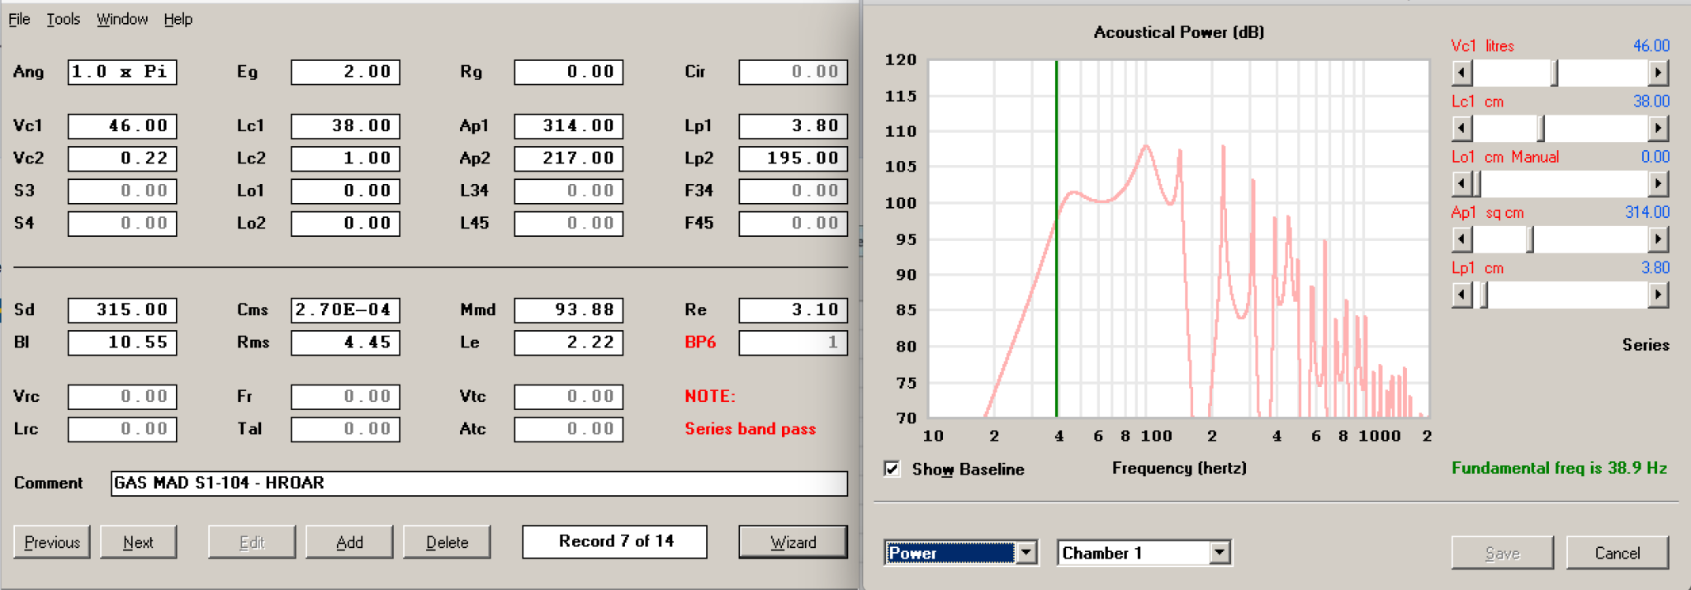
Task: Click the Comment field with GAS MAD S1-104
Action: tap(479, 484)
